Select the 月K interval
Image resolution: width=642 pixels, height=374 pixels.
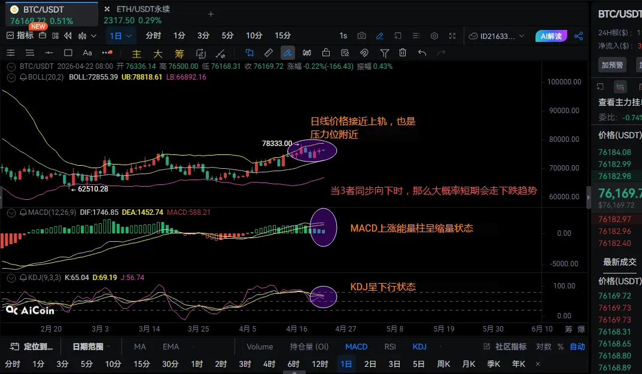coord(469,364)
